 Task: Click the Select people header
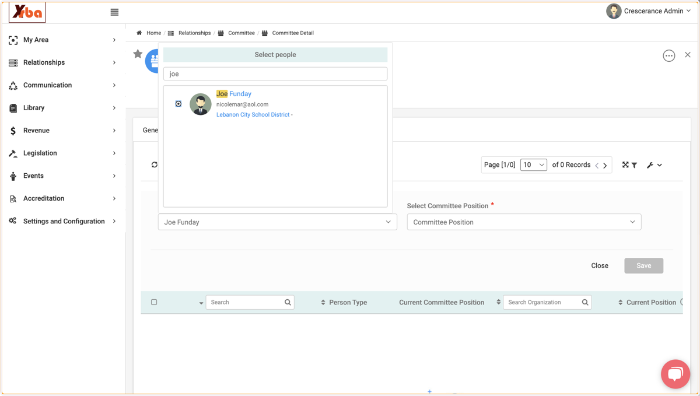(x=275, y=55)
